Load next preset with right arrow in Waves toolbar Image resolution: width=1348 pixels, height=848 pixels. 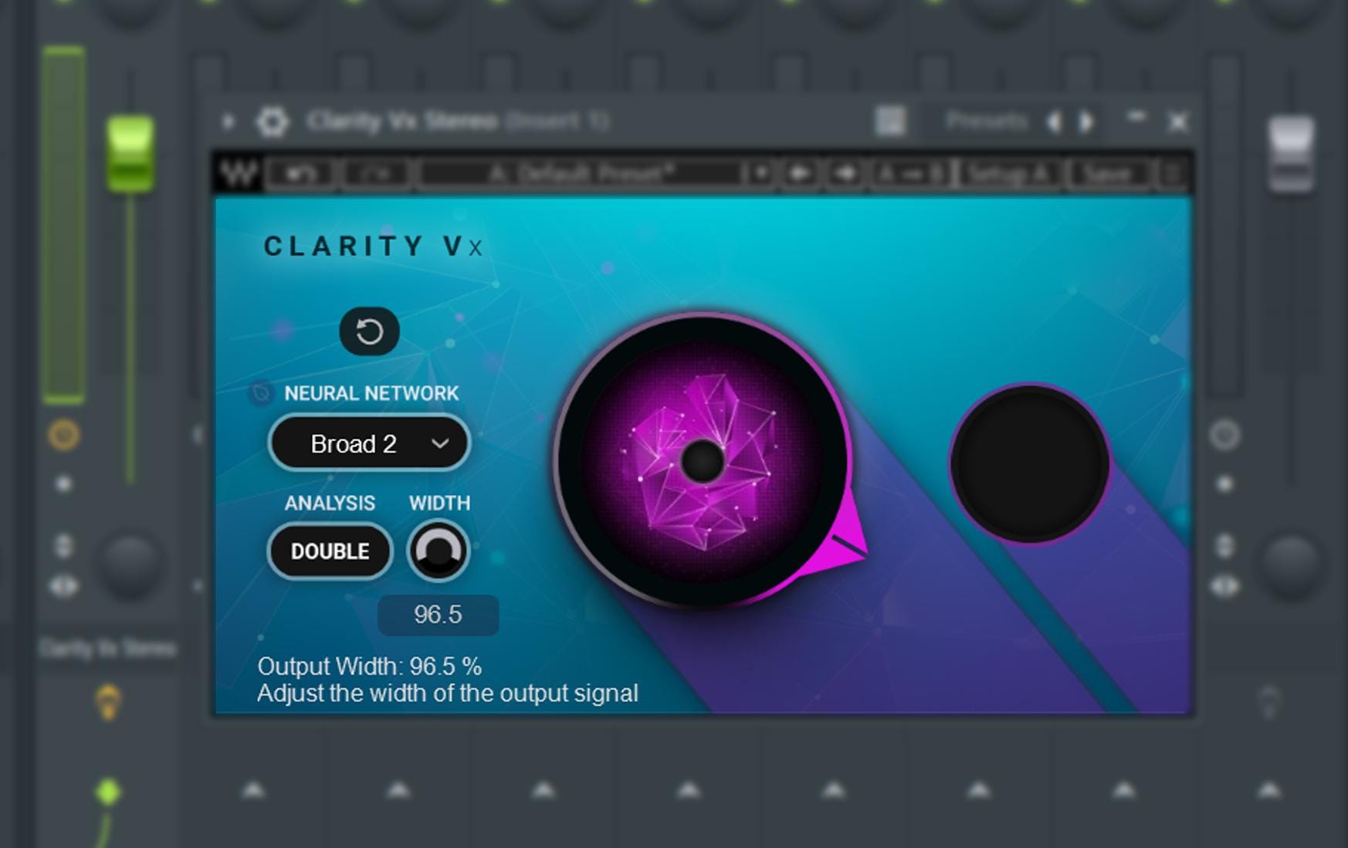845,174
